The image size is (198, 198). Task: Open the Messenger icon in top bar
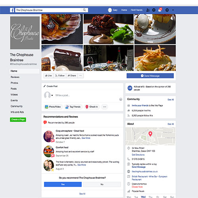pyautogui.click(x=154, y=10)
